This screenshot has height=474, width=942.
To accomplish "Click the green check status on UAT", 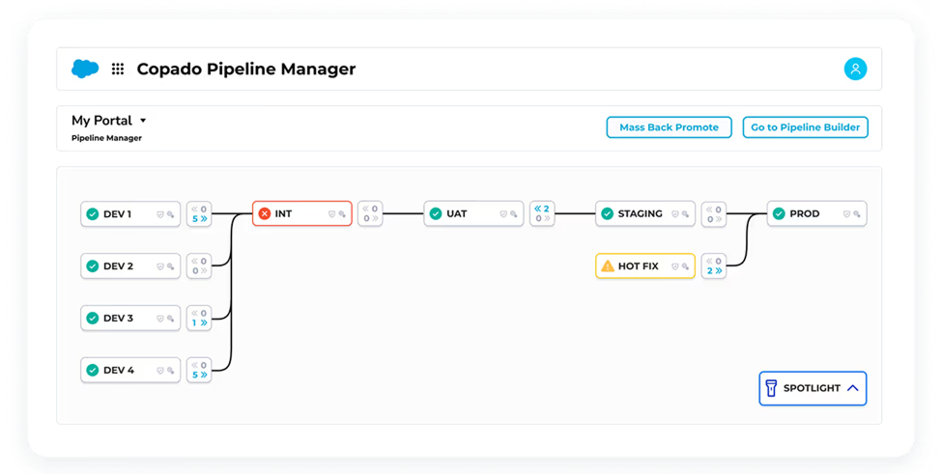I will click(x=436, y=213).
